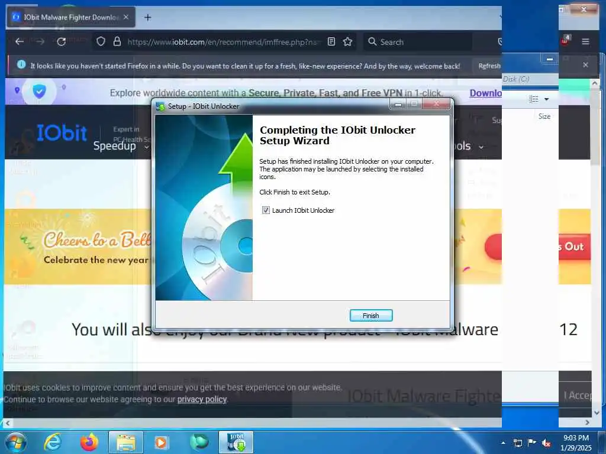Dismiss the Firefox notification bar
606x454 pixels.
pos(585,65)
